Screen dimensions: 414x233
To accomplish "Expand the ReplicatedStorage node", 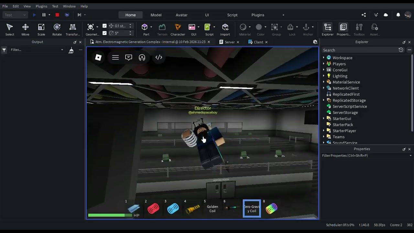I will [x=324, y=100].
